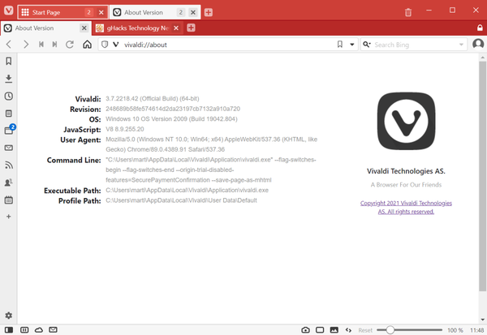The width and height of the screenshot is (487, 335).
Task: Open the Mail panel
Action: coord(9,148)
